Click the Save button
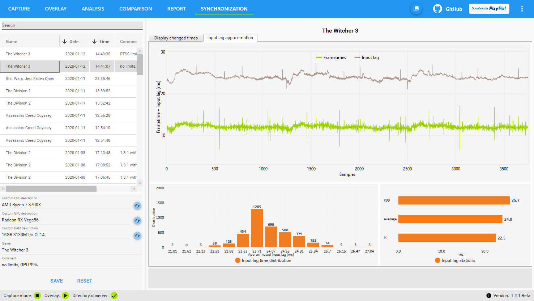Screen dimensions: 534x301 tap(56, 281)
